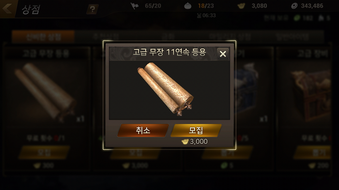
Task: Click the treasure chest item on the right
Action: [311, 95]
